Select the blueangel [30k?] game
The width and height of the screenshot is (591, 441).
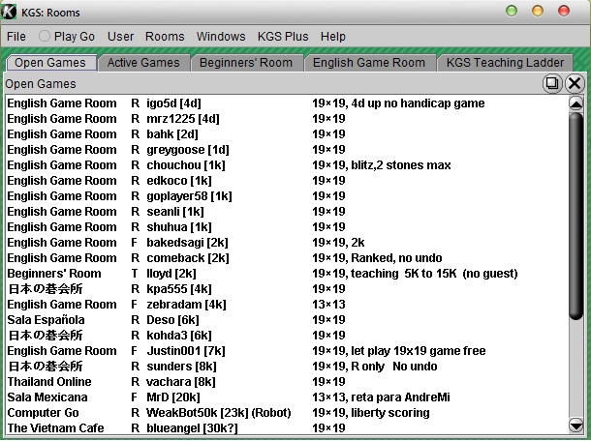pyautogui.click(x=287, y=427)
